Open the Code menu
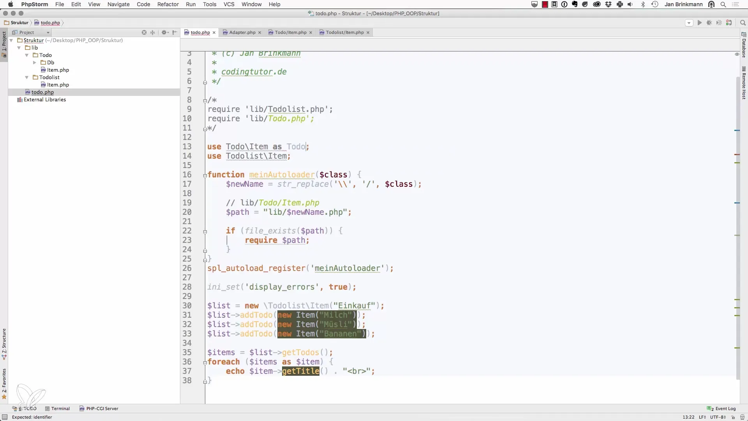The height and width of the screenshot is (421, 748). (143, 4)
